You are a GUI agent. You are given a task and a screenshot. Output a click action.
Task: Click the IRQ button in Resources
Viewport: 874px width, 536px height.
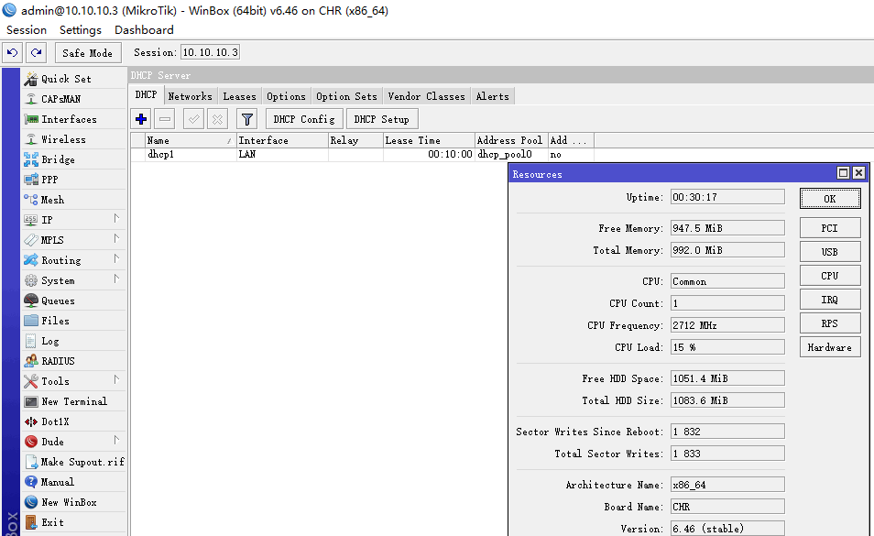[830, 300]
